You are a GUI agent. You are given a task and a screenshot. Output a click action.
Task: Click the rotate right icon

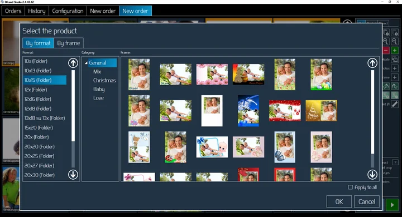(395, 86)
